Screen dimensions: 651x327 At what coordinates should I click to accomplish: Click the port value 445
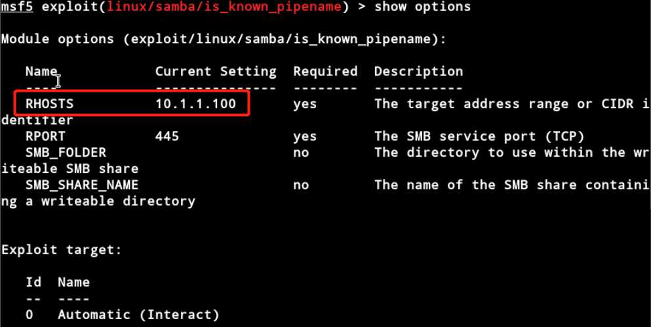(167, 136)
